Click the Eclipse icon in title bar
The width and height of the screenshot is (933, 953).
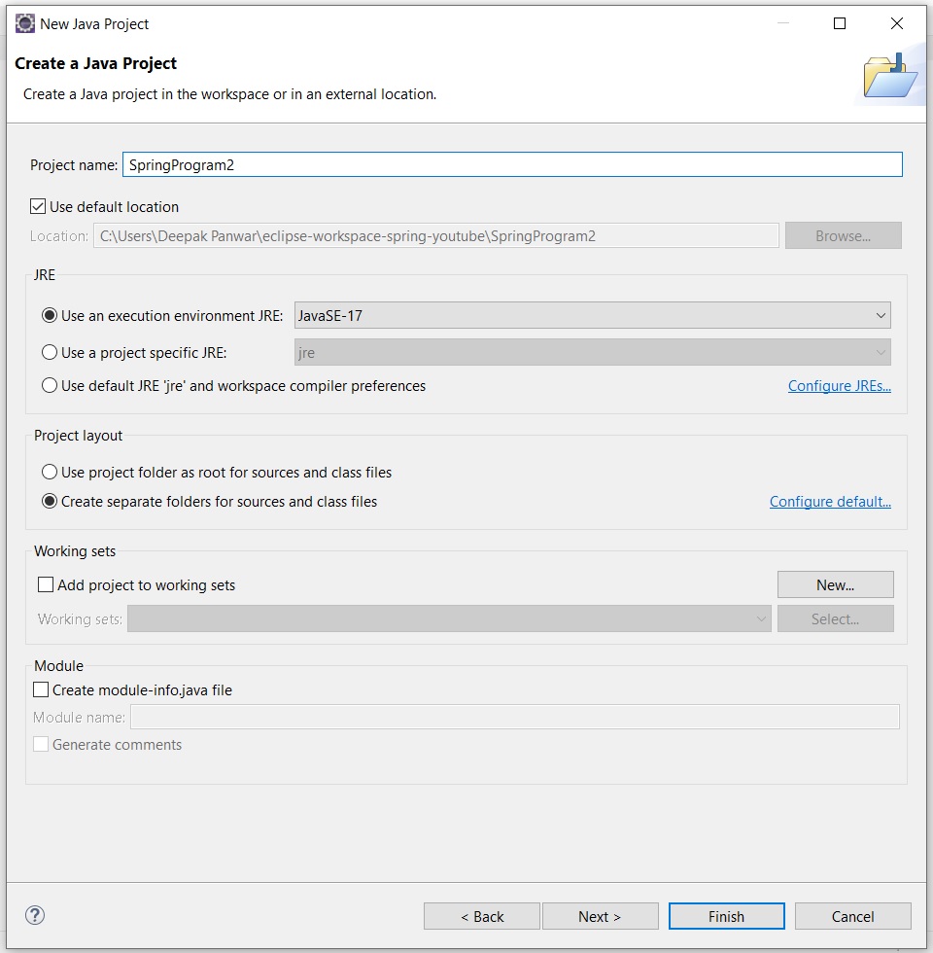pos(25,23)
